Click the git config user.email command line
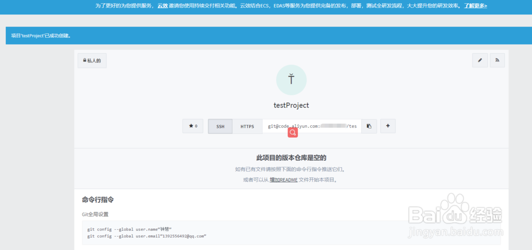Viewport: 532px width, 250px height. pos(147,236)
